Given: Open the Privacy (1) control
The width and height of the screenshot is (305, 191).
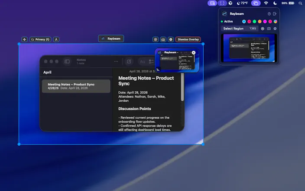Looking at the screenshot, I should point(40,40).
